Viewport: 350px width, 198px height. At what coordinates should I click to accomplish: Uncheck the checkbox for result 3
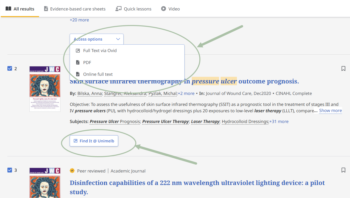coord(10,170)
